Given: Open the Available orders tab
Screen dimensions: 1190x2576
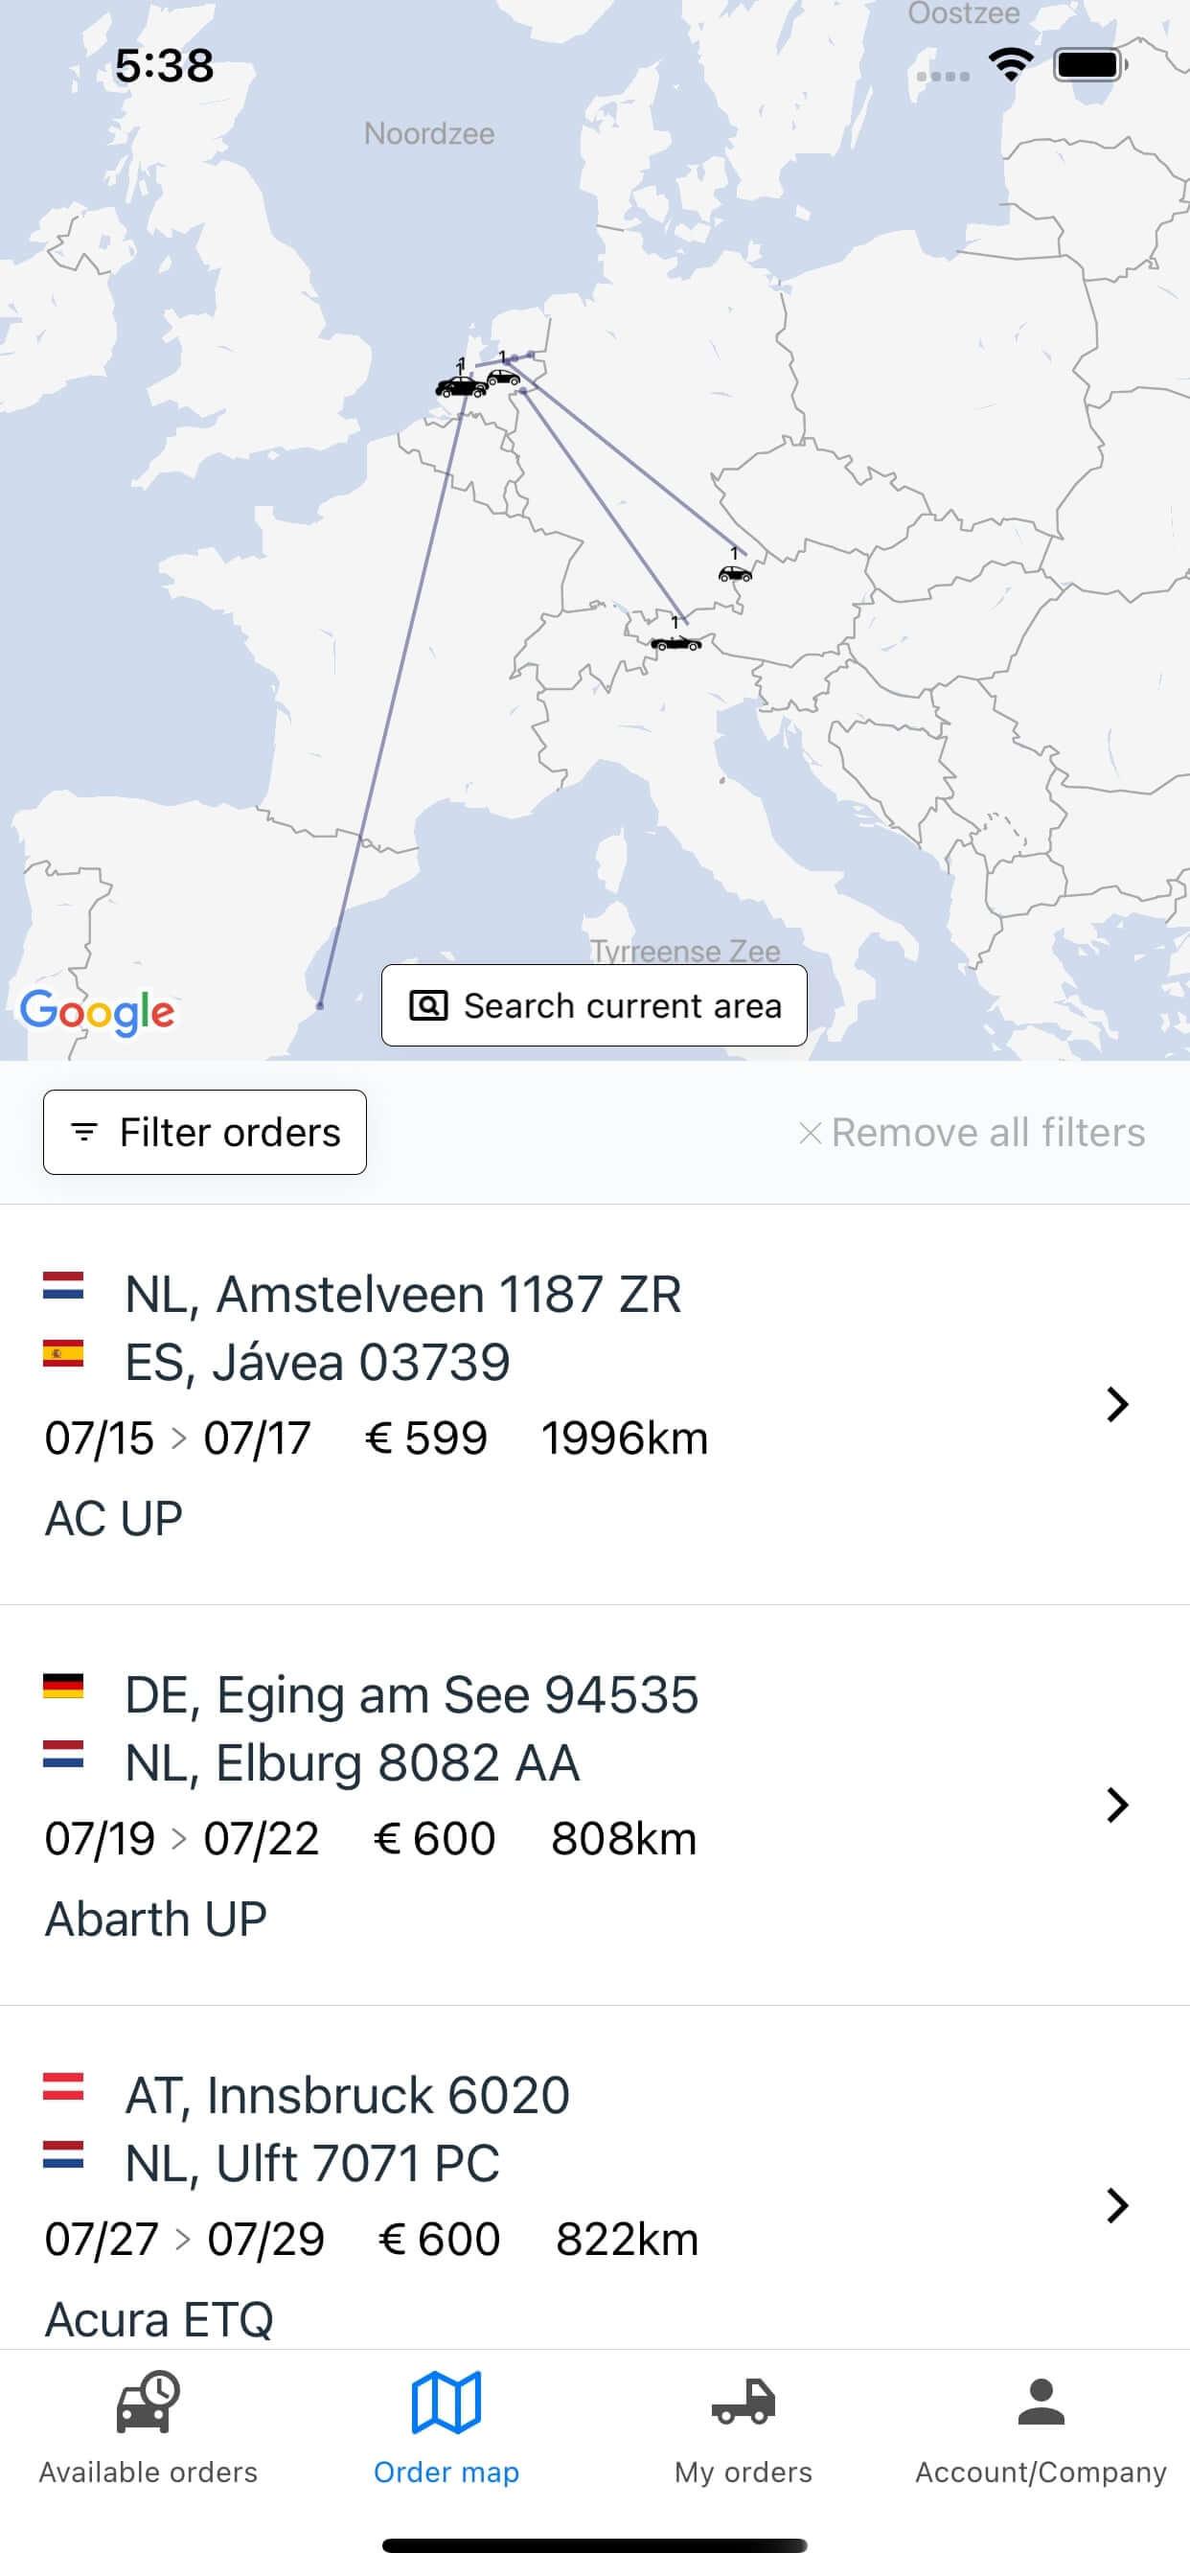Looking at the screenshot, I should [x=148, y=2428].
